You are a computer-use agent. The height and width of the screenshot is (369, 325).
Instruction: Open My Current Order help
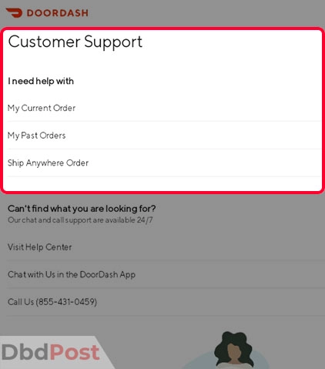click(x=163, y=108)
